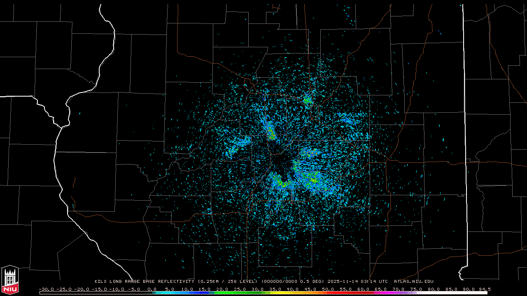The height and width of the screenshot is (296, 527).
Task: Click the blue echo patch northeast of radar
Action: (x=348, y=120)
